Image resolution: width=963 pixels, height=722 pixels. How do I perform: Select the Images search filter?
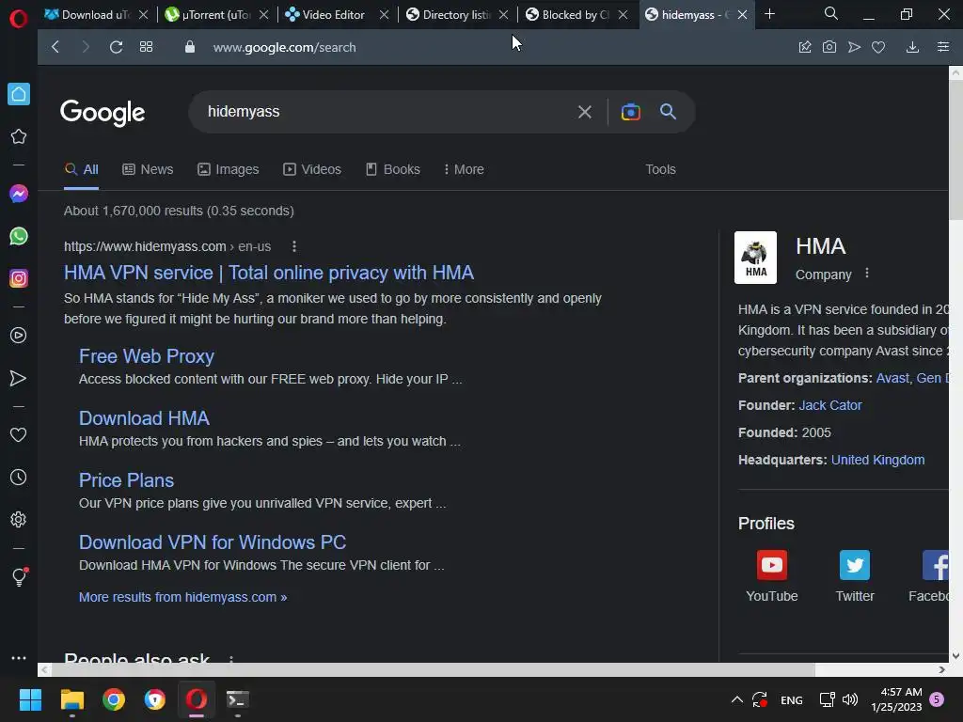[228, 169]
